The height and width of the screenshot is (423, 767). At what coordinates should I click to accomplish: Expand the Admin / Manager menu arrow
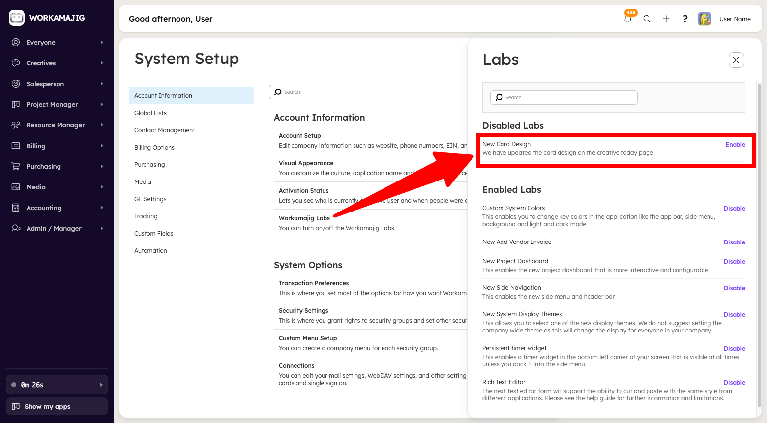pyautogui.click(x=102, y=228)
